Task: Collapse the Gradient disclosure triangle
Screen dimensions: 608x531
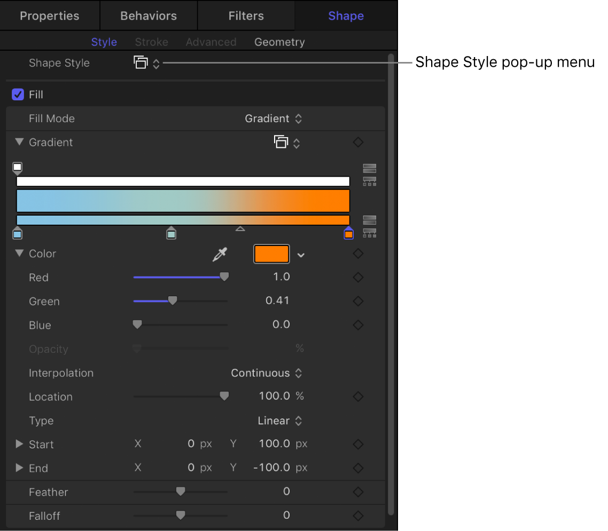Action: click(x=20, y=142)
